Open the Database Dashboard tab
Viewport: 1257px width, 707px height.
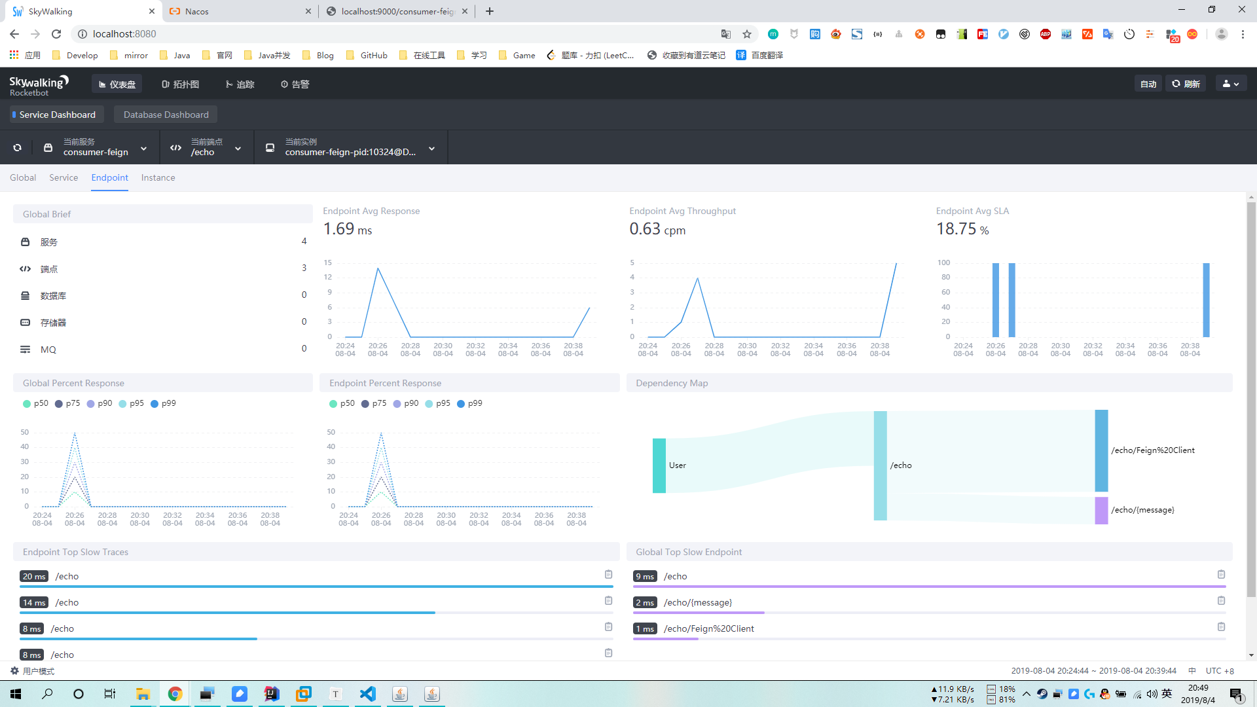click(166, 115)
